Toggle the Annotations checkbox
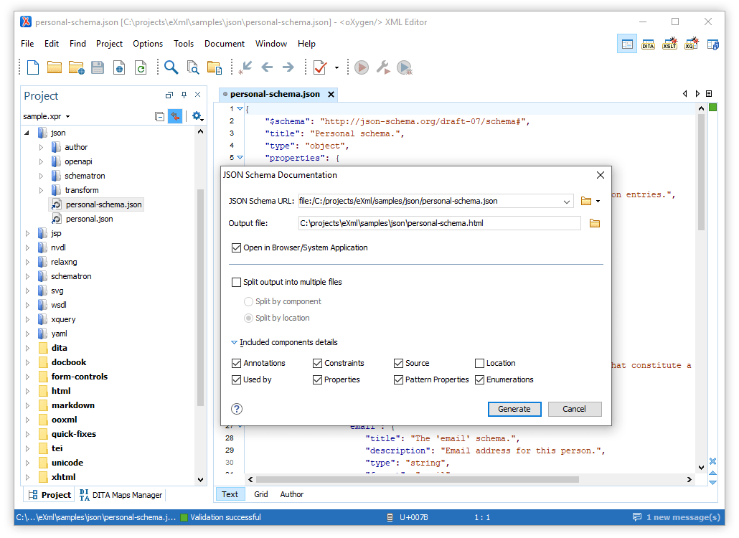Viewport: 739px width, 538px height. coord(236,363)
